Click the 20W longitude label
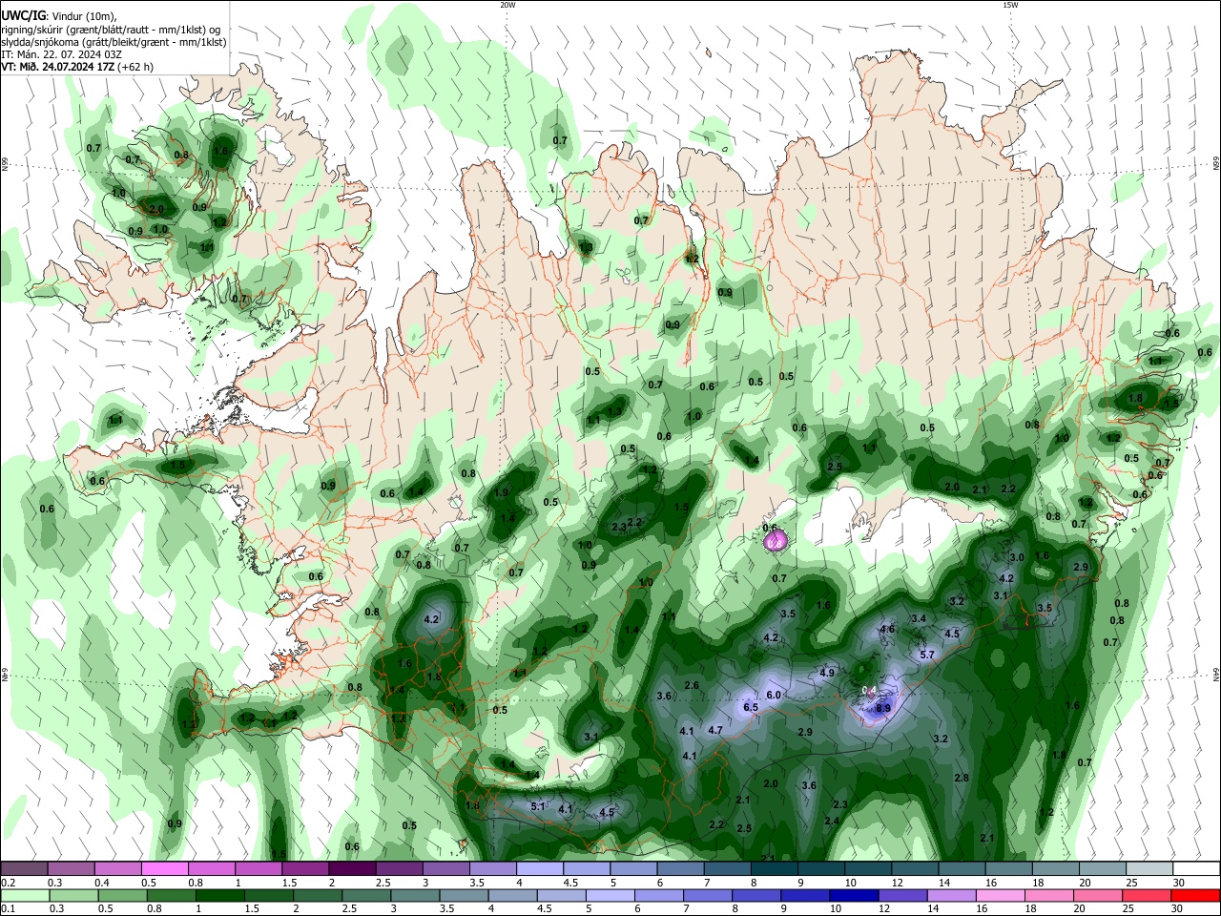Image resolution: width=1221 pixels, height=916 pixels. tap(507, 5)
